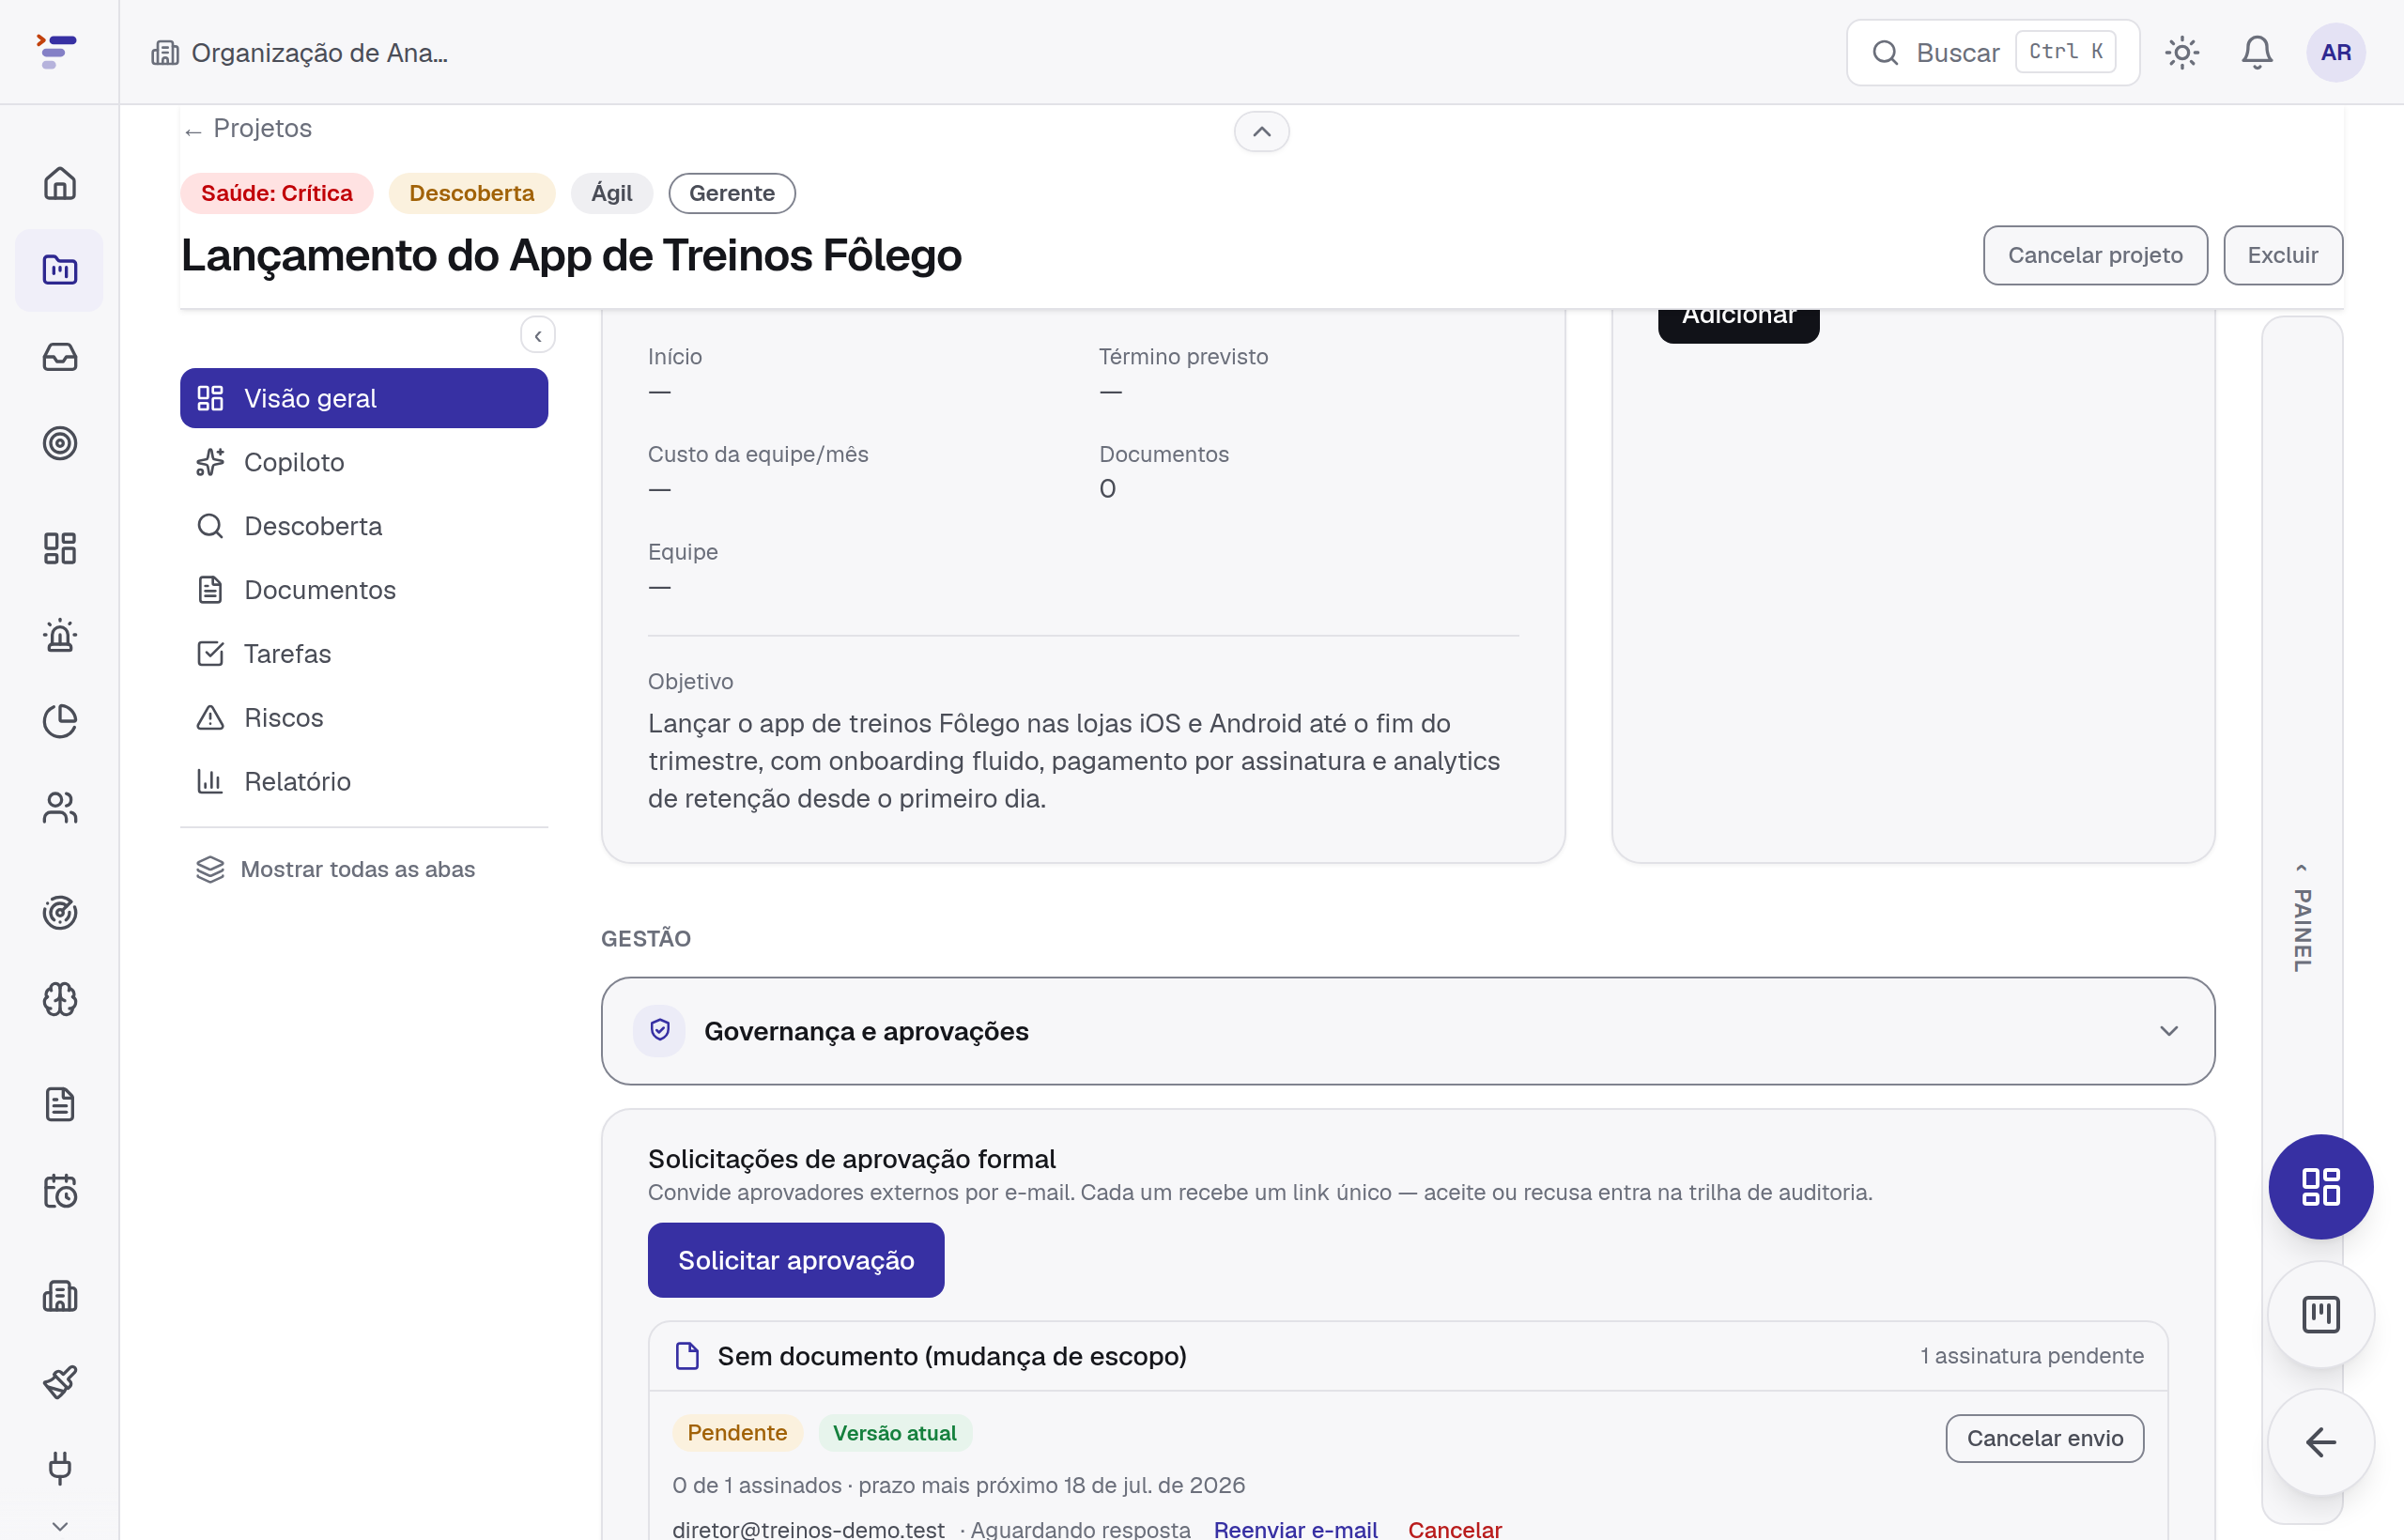The width and height of the screenshot is (2404, 1540).
Task: Click Reenviar e-mail link
Action: [x=1296, y=1529]
